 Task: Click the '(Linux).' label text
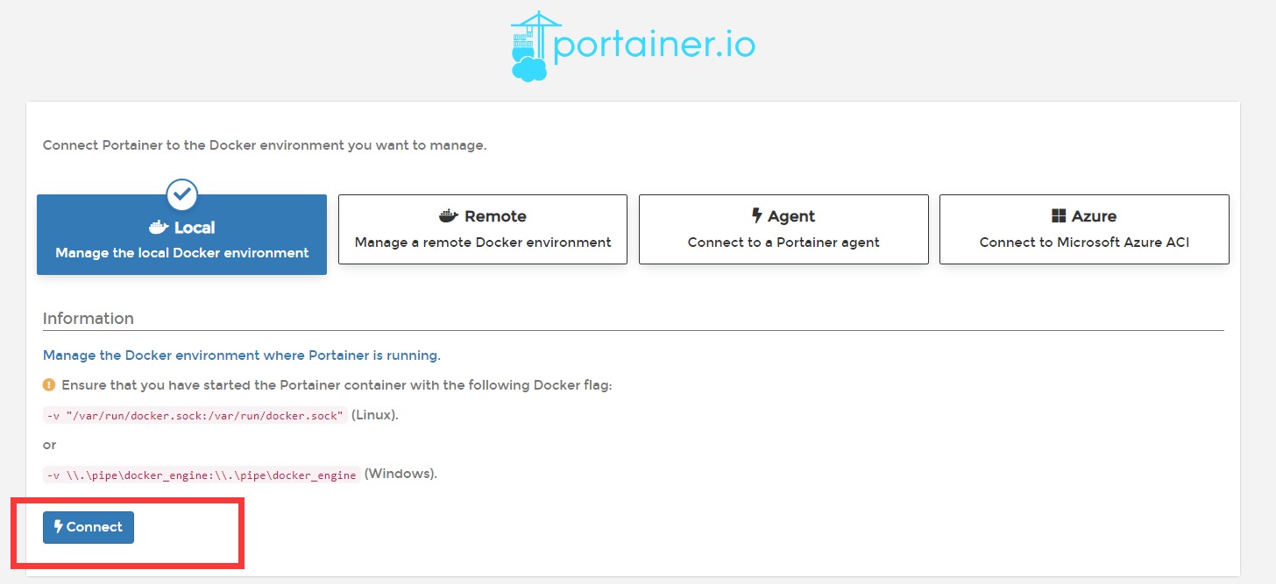point(375,415)
